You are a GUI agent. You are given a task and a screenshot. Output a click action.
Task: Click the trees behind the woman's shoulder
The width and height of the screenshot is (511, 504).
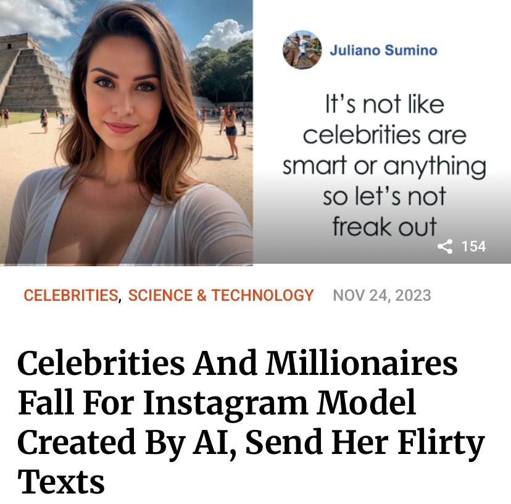[x=223, y=70]
